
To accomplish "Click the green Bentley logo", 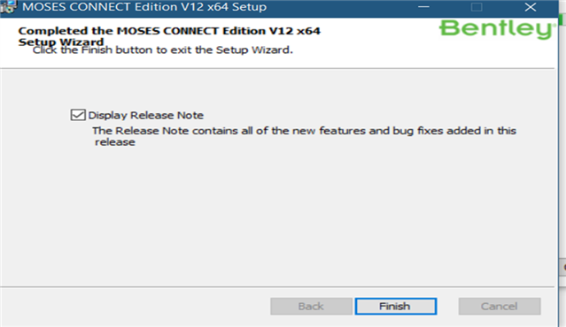I will [x=498, y=29].
